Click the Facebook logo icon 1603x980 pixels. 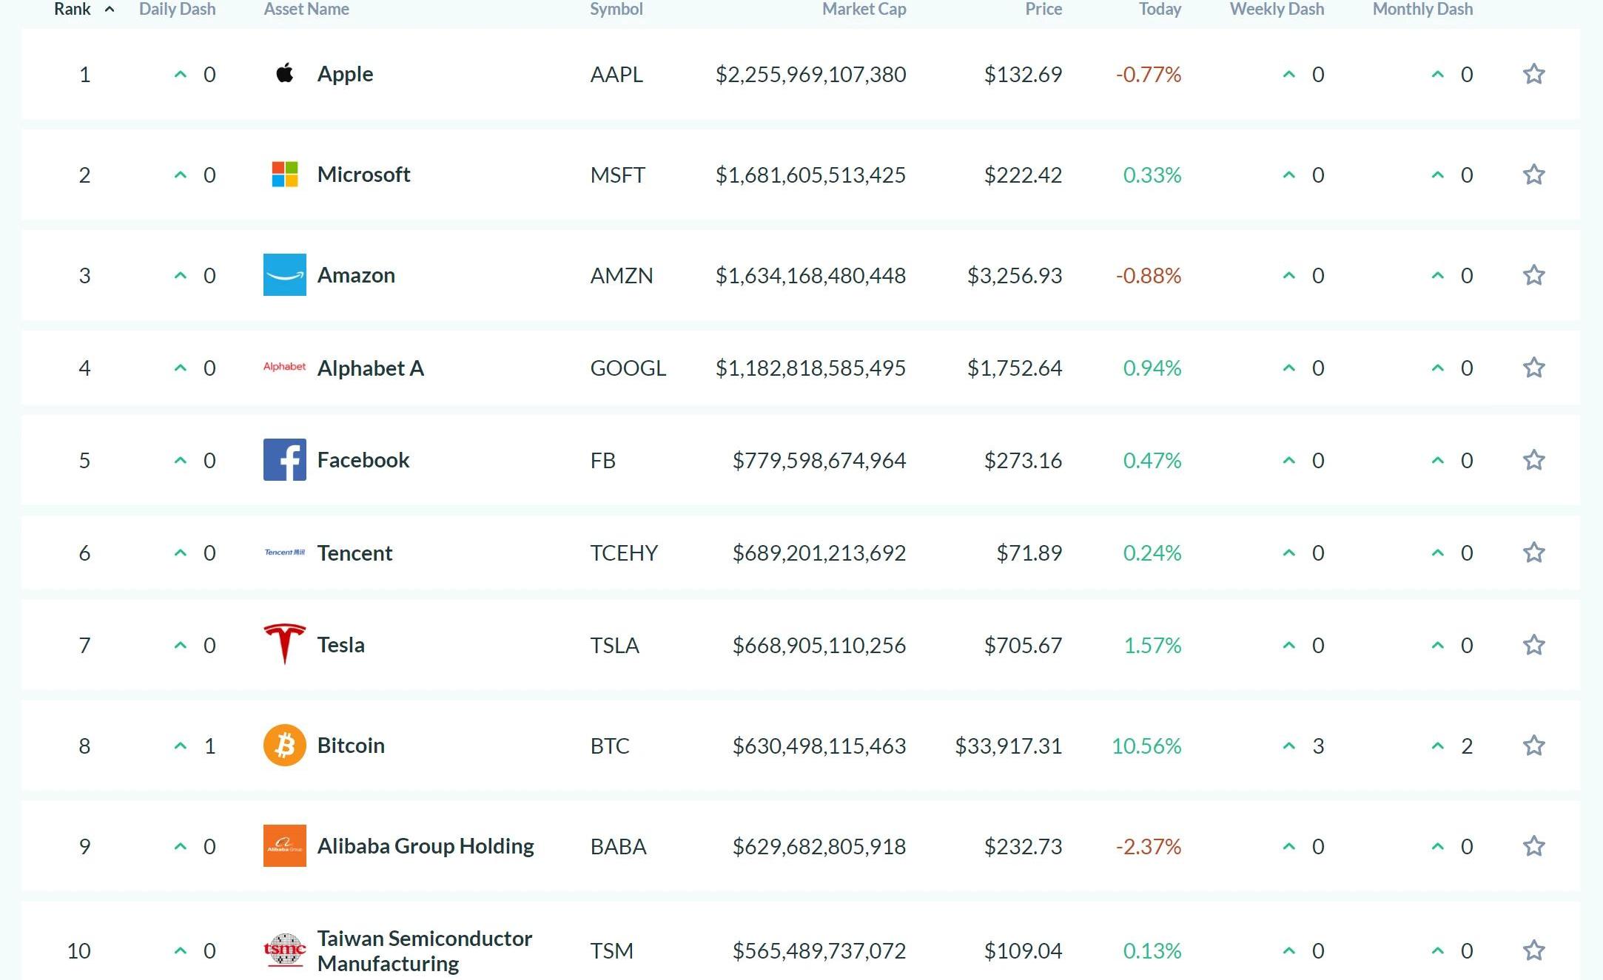(x=285, y=460)
